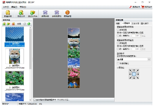The height and width of the screenshot is (106, 154).
Task: Click the custom height 100 spinner arrows
Action: click(x=140, y=49)
